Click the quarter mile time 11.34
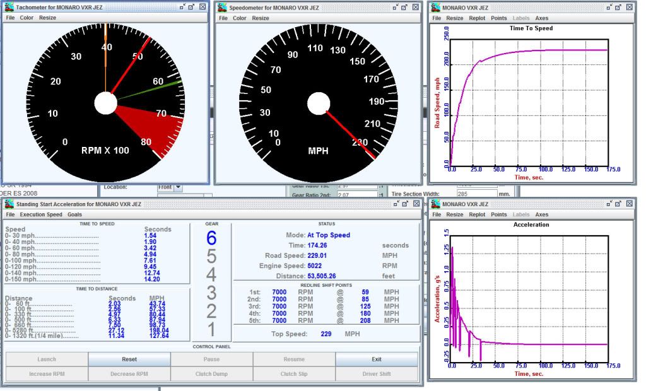This screenshot has height=391, width=646. pos(116,336)
